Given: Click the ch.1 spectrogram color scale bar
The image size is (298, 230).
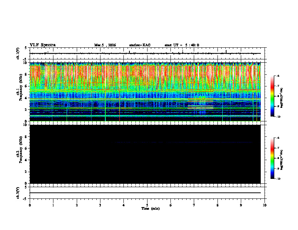Looking at the screenshot, I should (272, 96).
